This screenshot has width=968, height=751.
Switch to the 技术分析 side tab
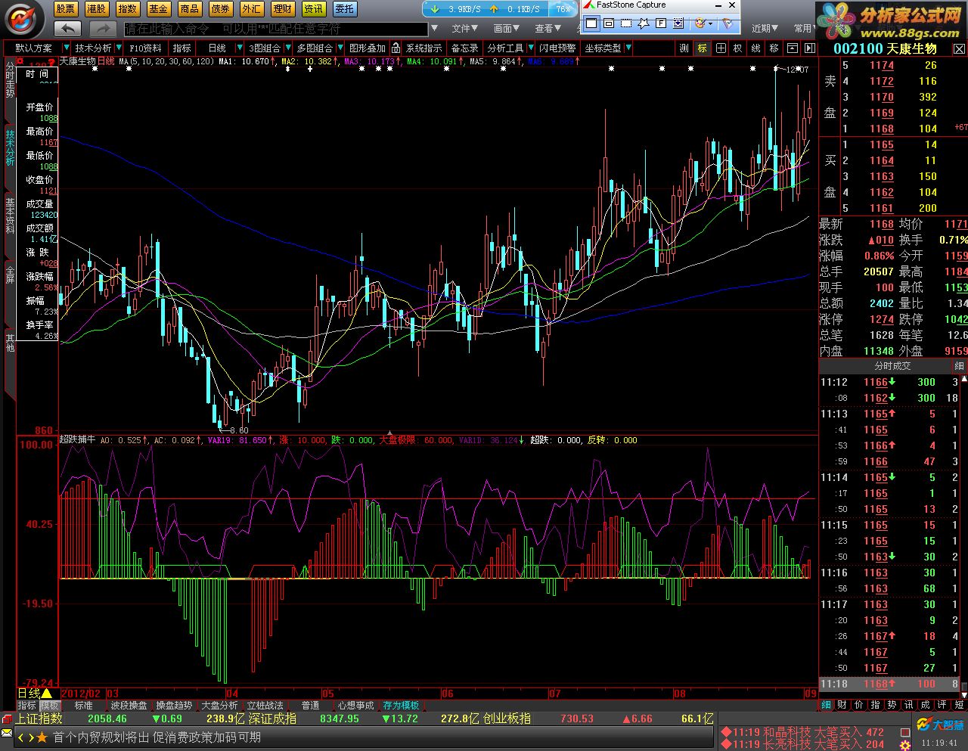(x=10, y=147)
